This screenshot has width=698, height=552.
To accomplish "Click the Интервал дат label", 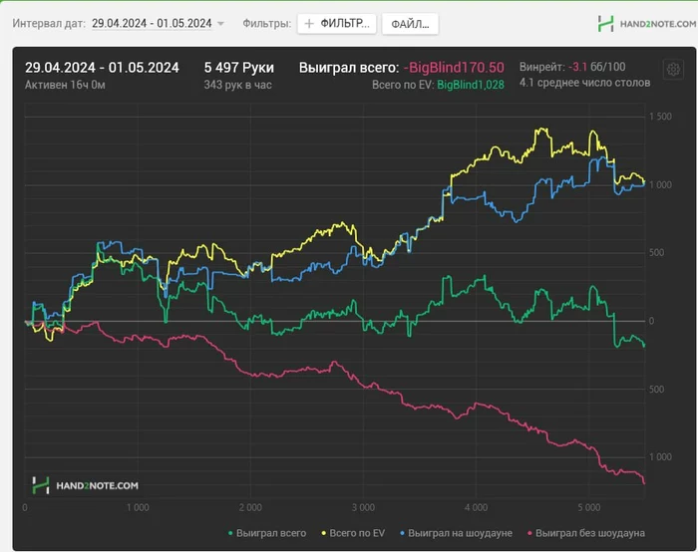I will click(x=49, y=24).
